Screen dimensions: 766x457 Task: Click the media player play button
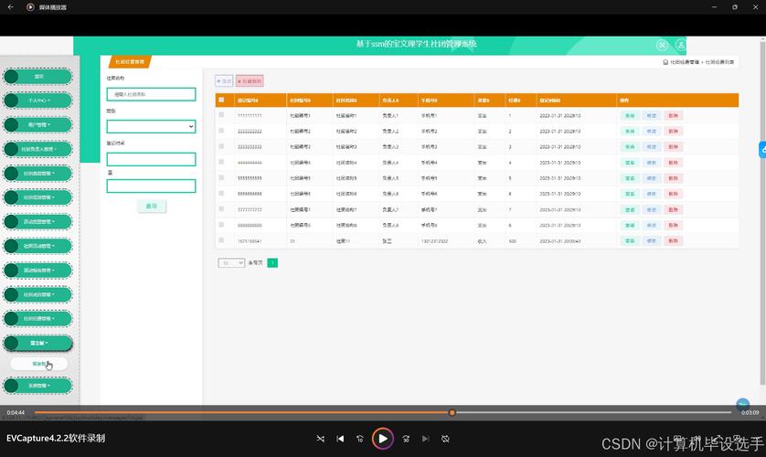tap(382, 439)
